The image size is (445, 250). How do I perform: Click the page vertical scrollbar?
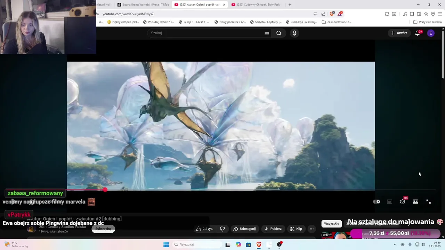tap(443, 54)
